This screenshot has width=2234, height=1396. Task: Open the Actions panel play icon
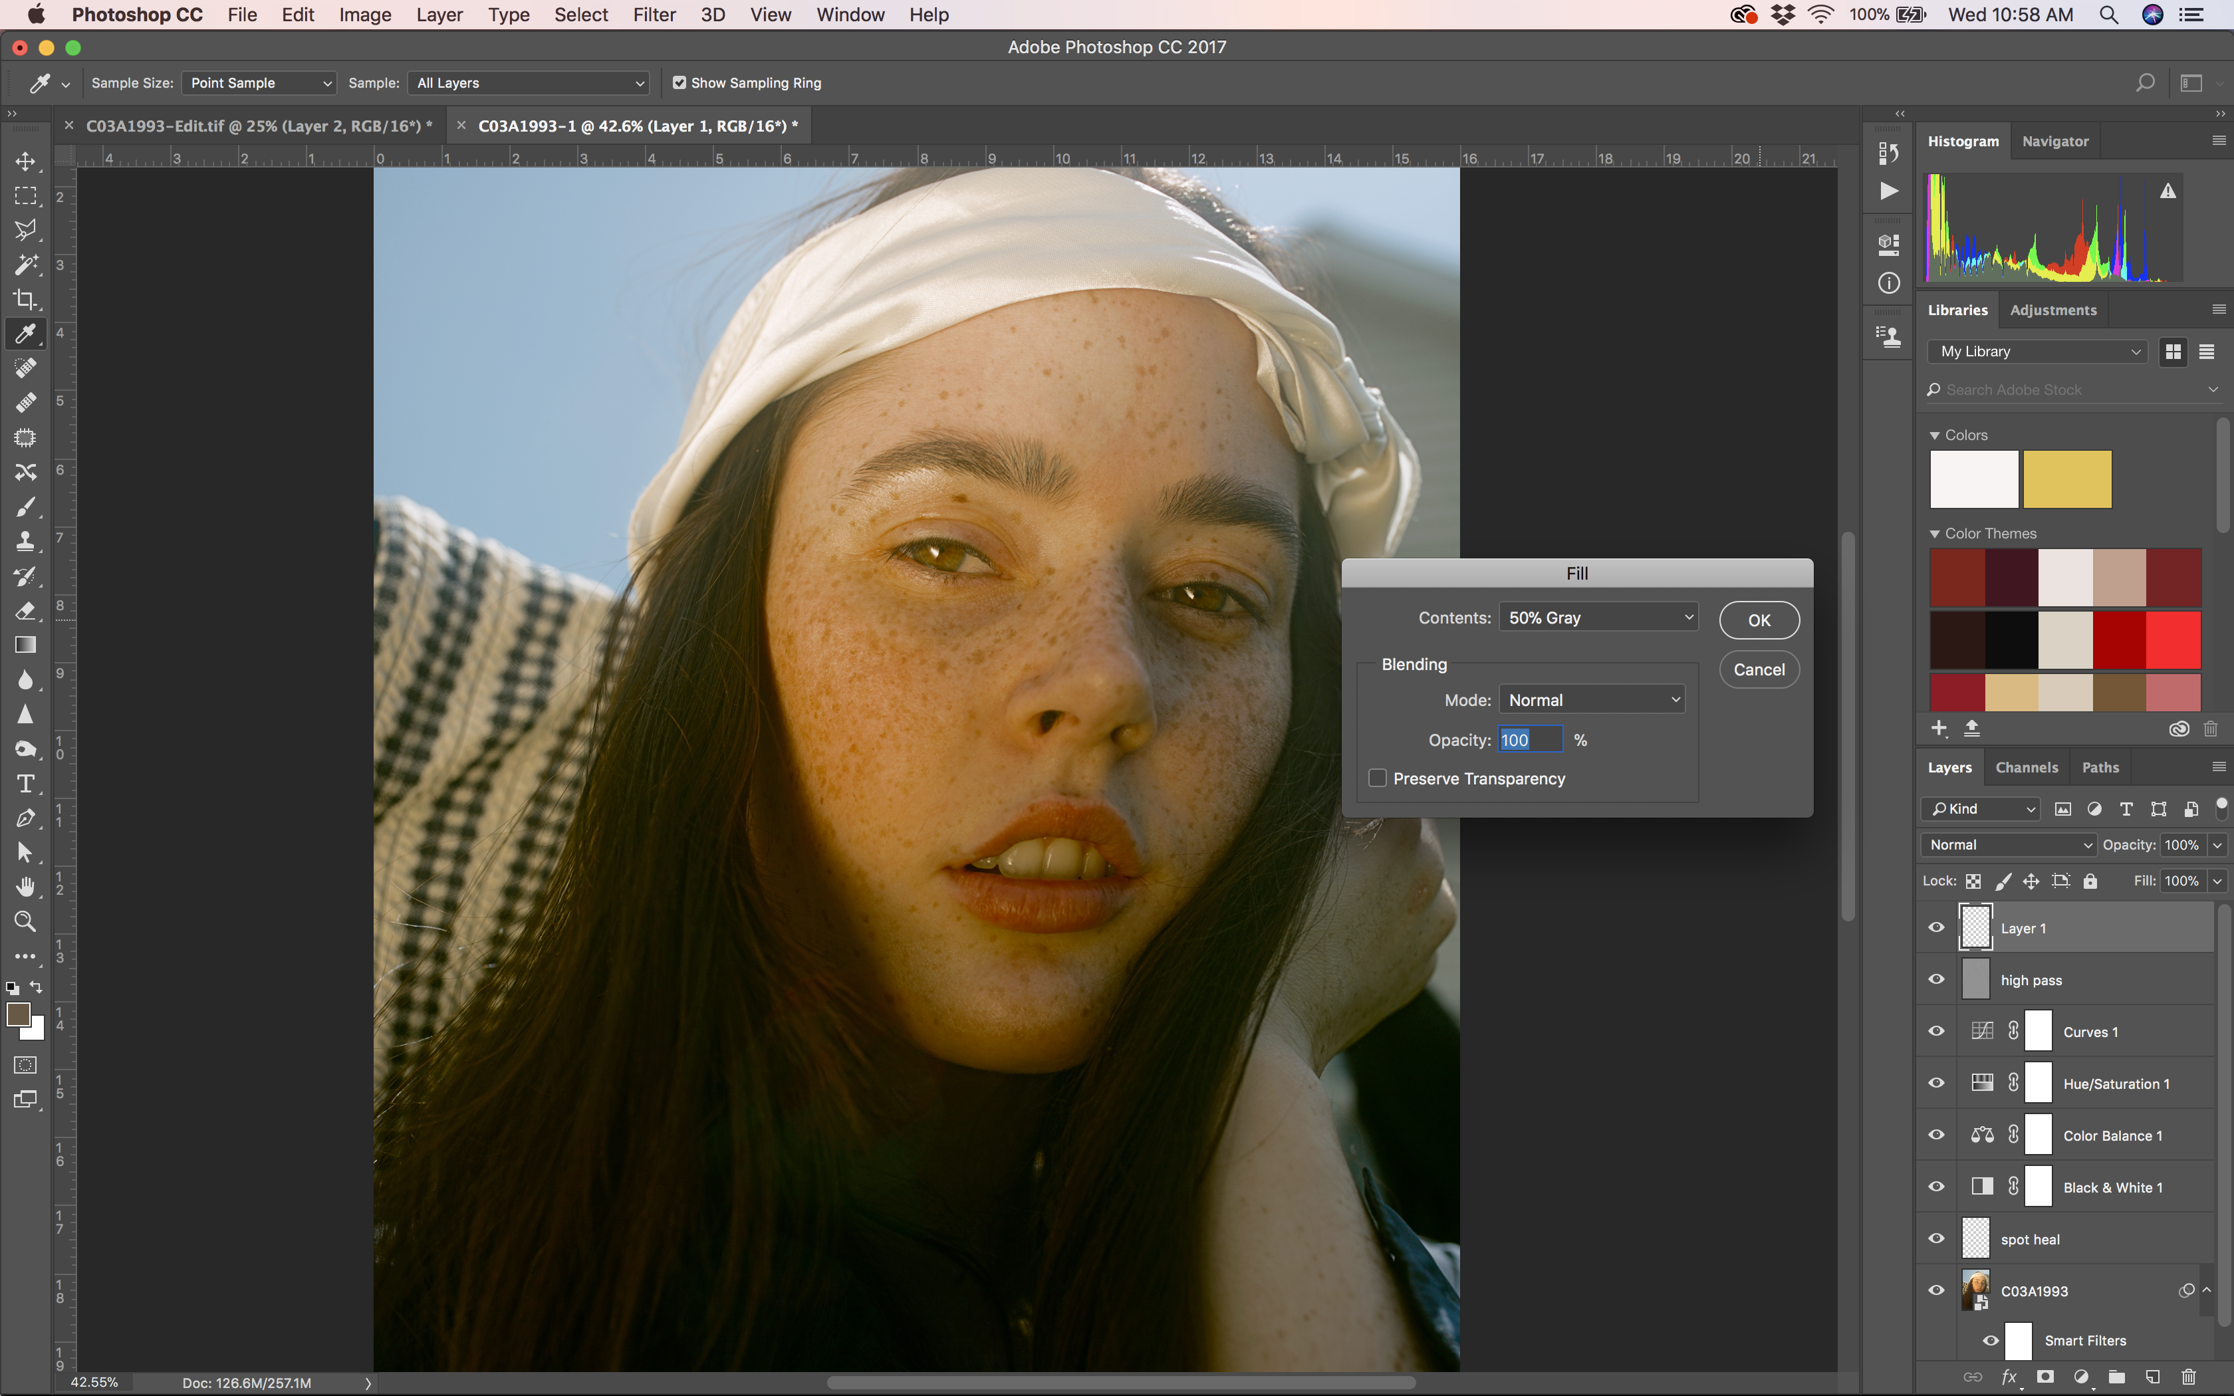click(1889, 191)
